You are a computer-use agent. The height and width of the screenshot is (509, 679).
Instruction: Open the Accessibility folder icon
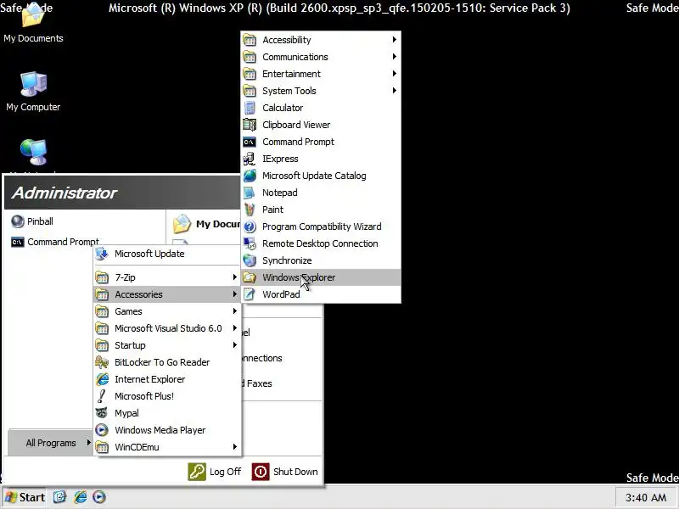250,40
